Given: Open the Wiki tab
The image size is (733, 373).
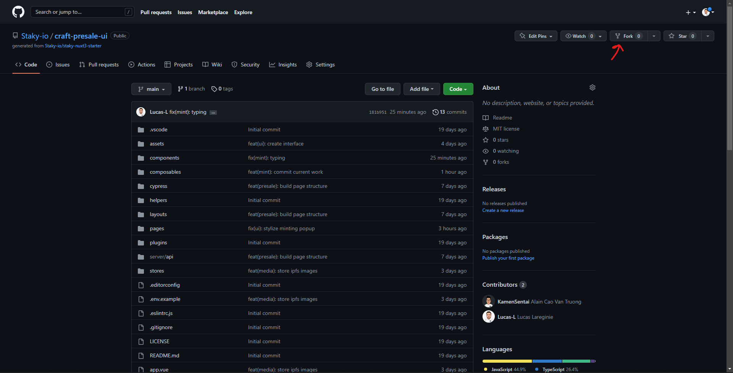Looking at the screenshot, I should coord(212,65).
